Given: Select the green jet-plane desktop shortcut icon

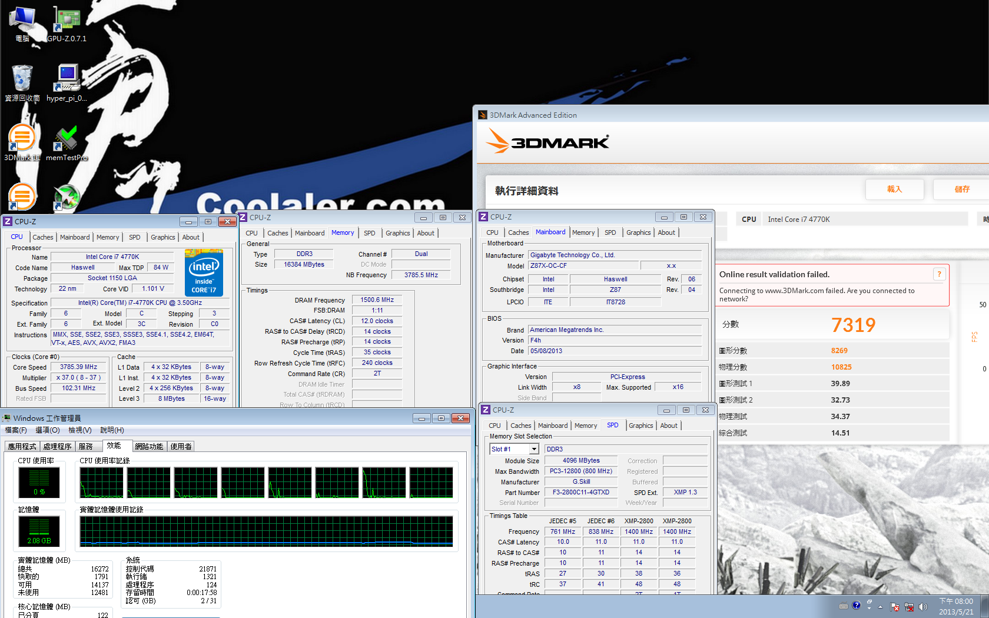Looking at the screenshot, I should pyautogui.click(x=67, y=197).
